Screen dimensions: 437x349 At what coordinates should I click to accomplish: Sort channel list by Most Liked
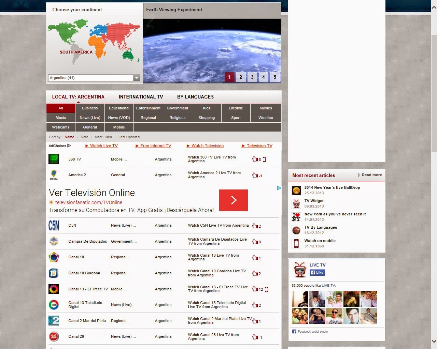(103, 137)
